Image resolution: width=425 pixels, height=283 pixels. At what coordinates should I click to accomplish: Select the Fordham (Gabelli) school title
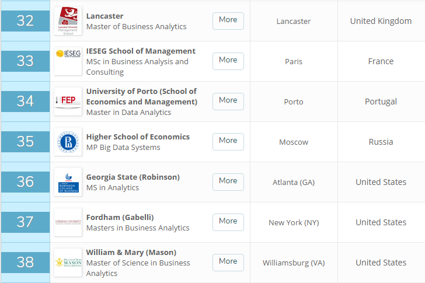(x=120, y=217)
